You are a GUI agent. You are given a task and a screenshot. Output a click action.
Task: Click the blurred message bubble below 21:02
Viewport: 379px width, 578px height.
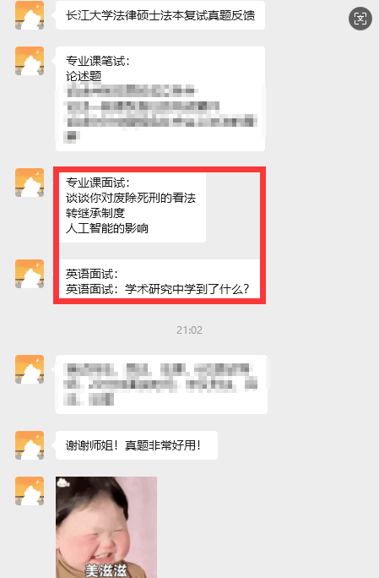click(x=161, y=384)
